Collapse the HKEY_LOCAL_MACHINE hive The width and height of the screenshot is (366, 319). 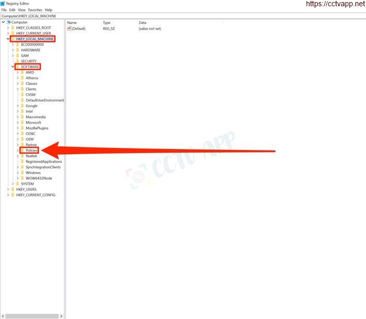(x=8, y=39)
